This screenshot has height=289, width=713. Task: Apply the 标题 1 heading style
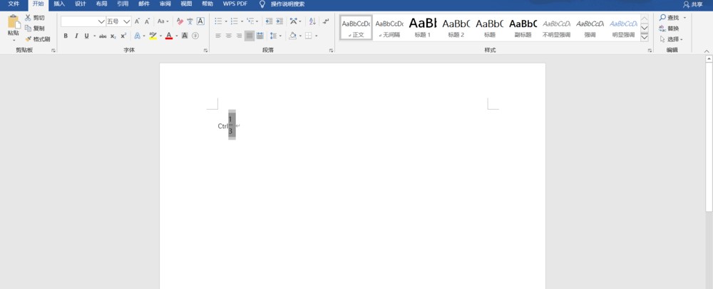coord(422,27)
